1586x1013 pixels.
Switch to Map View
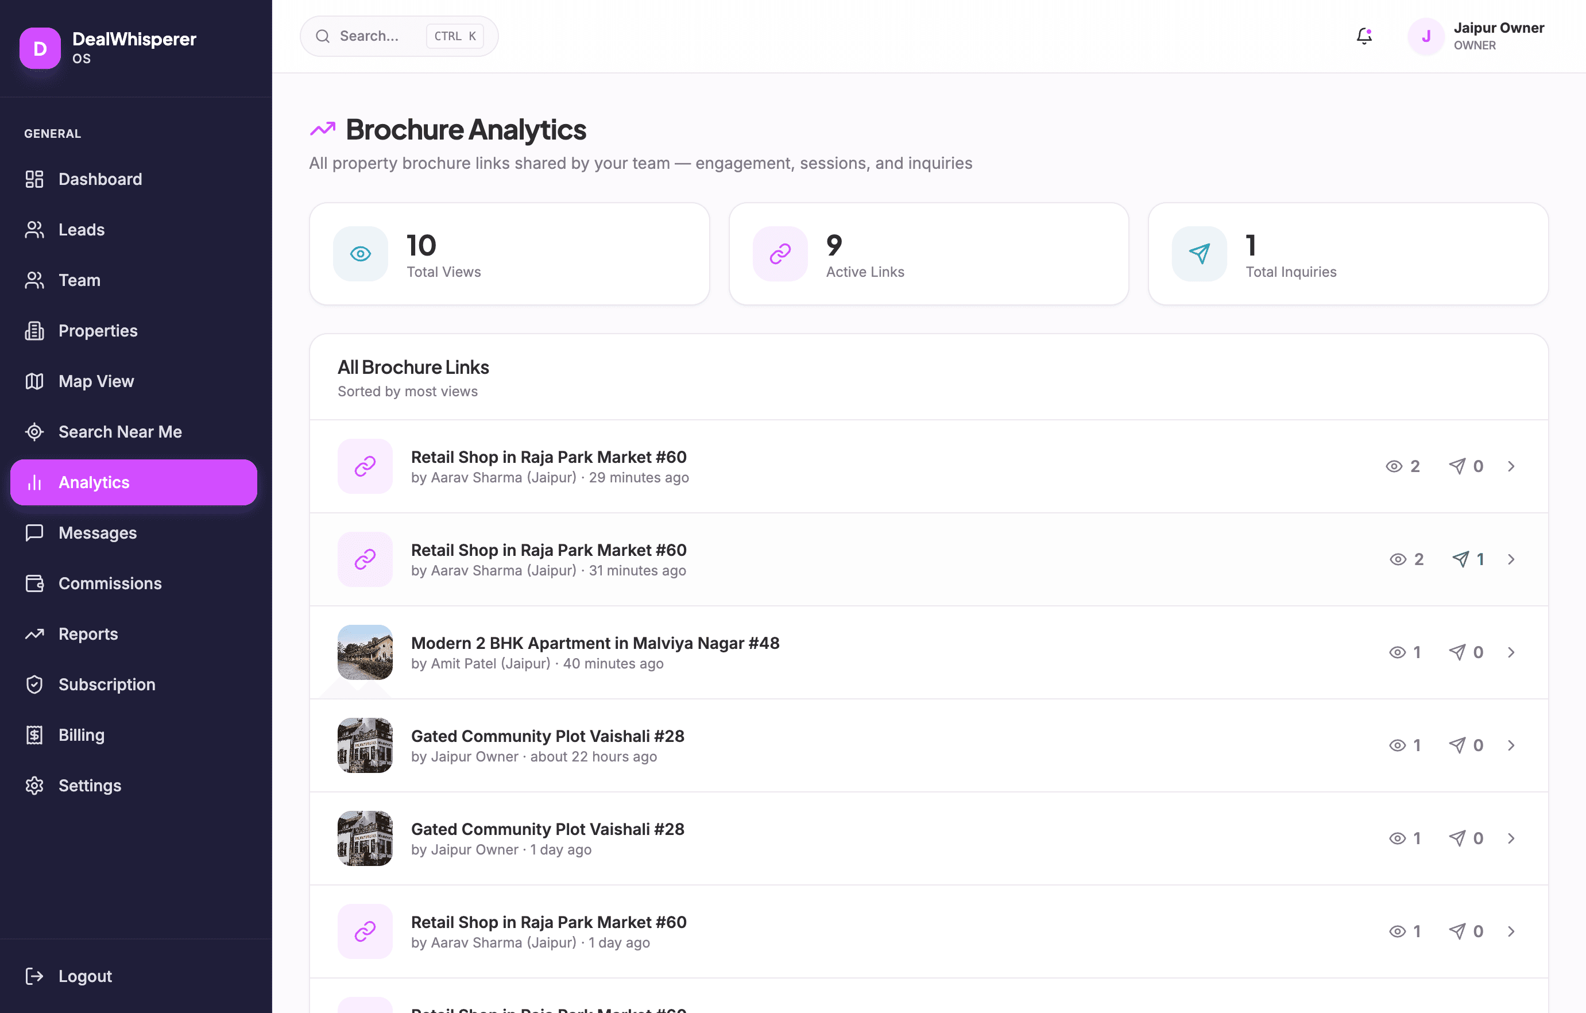(x=134, y=381)
